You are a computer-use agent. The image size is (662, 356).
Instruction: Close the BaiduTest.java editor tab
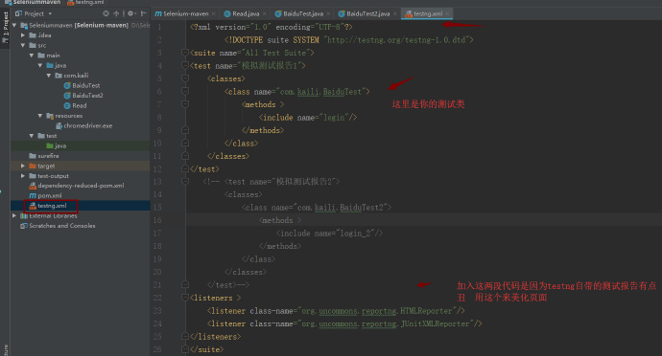[x=328, y=14]
